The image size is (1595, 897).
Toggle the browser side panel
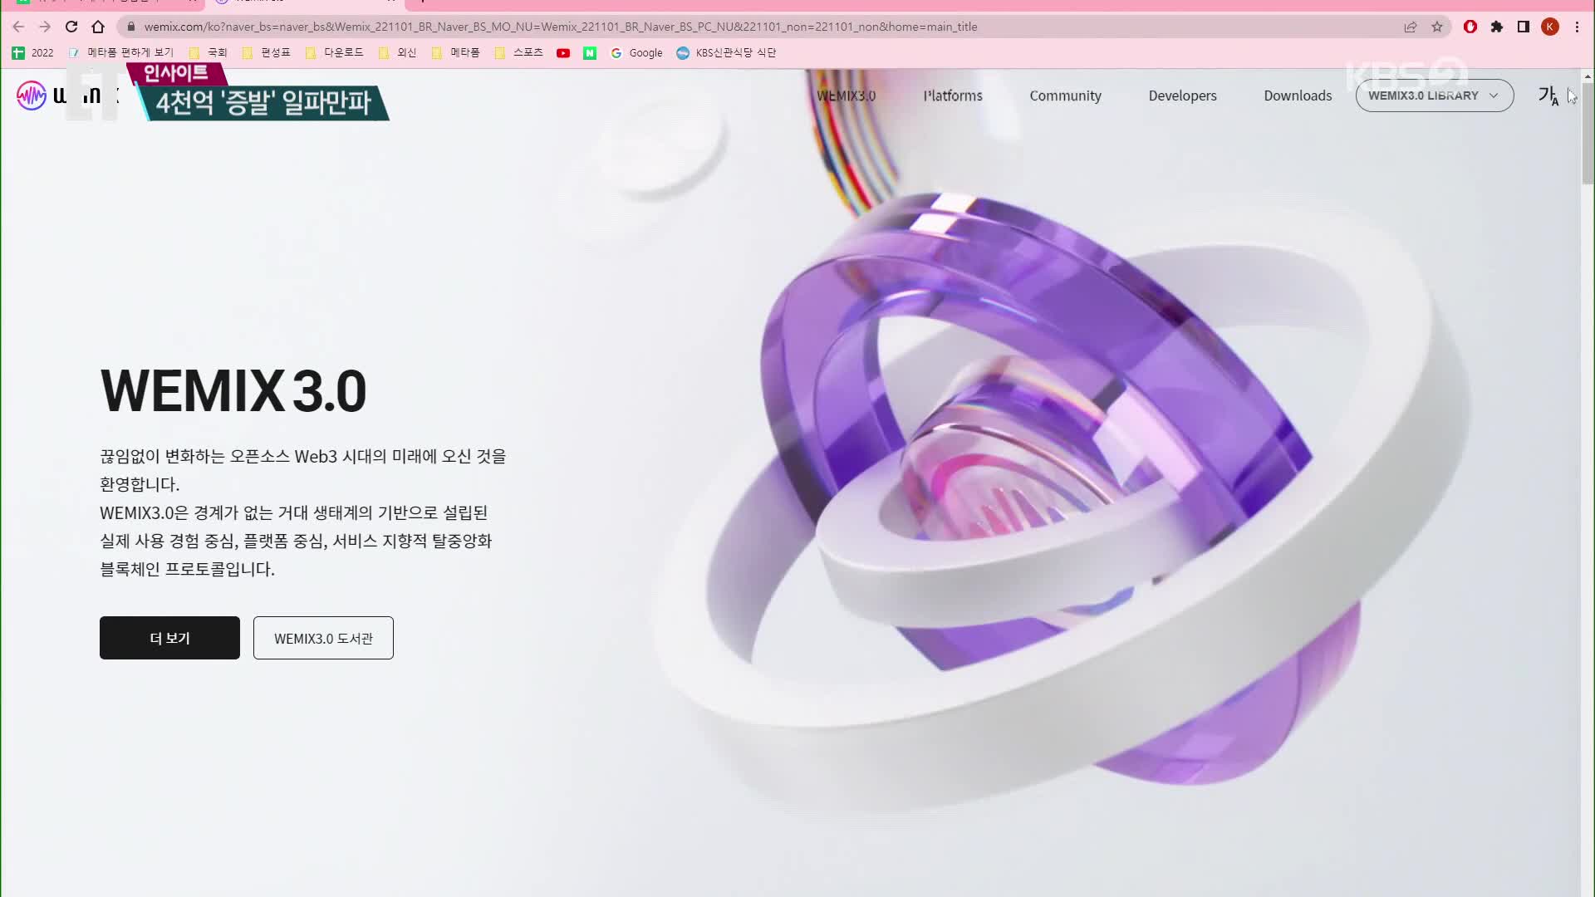coord(1524,27)
